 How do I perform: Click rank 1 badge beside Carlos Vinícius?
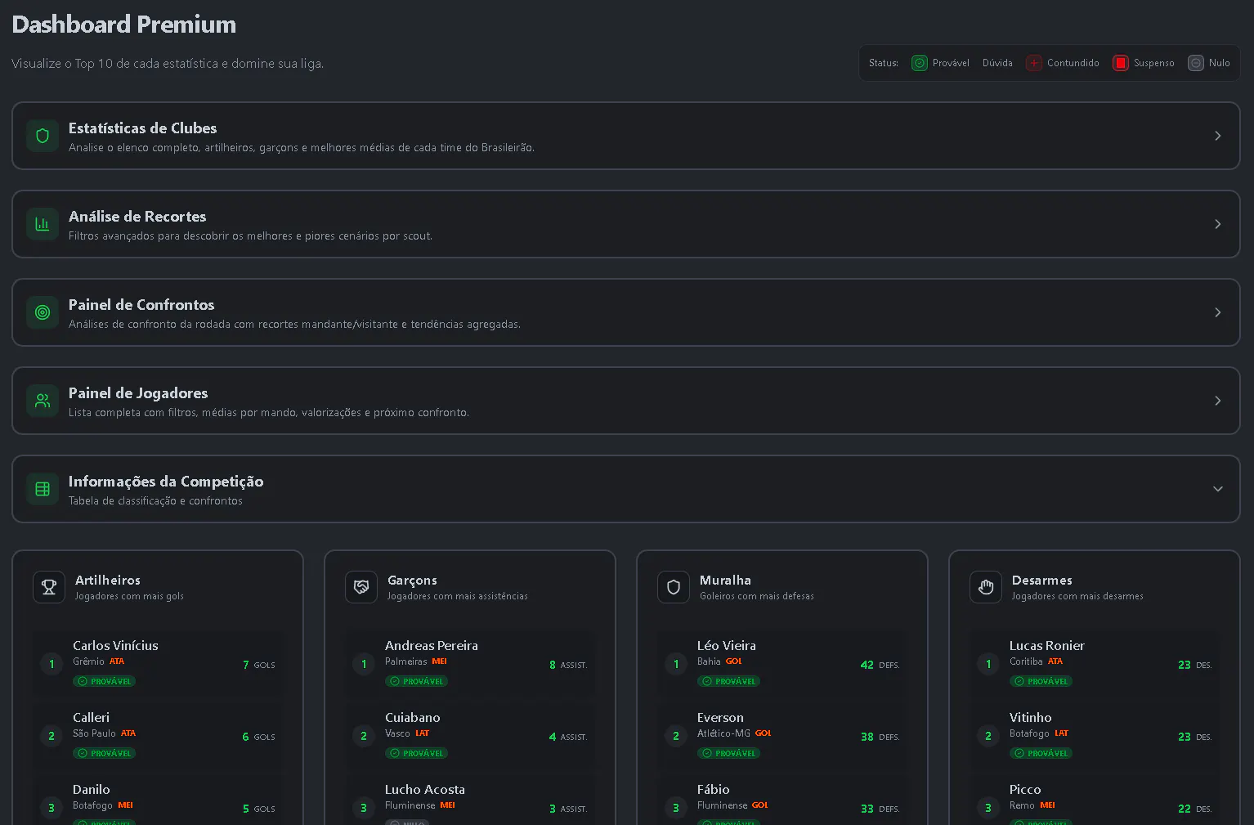click(52, 664)
